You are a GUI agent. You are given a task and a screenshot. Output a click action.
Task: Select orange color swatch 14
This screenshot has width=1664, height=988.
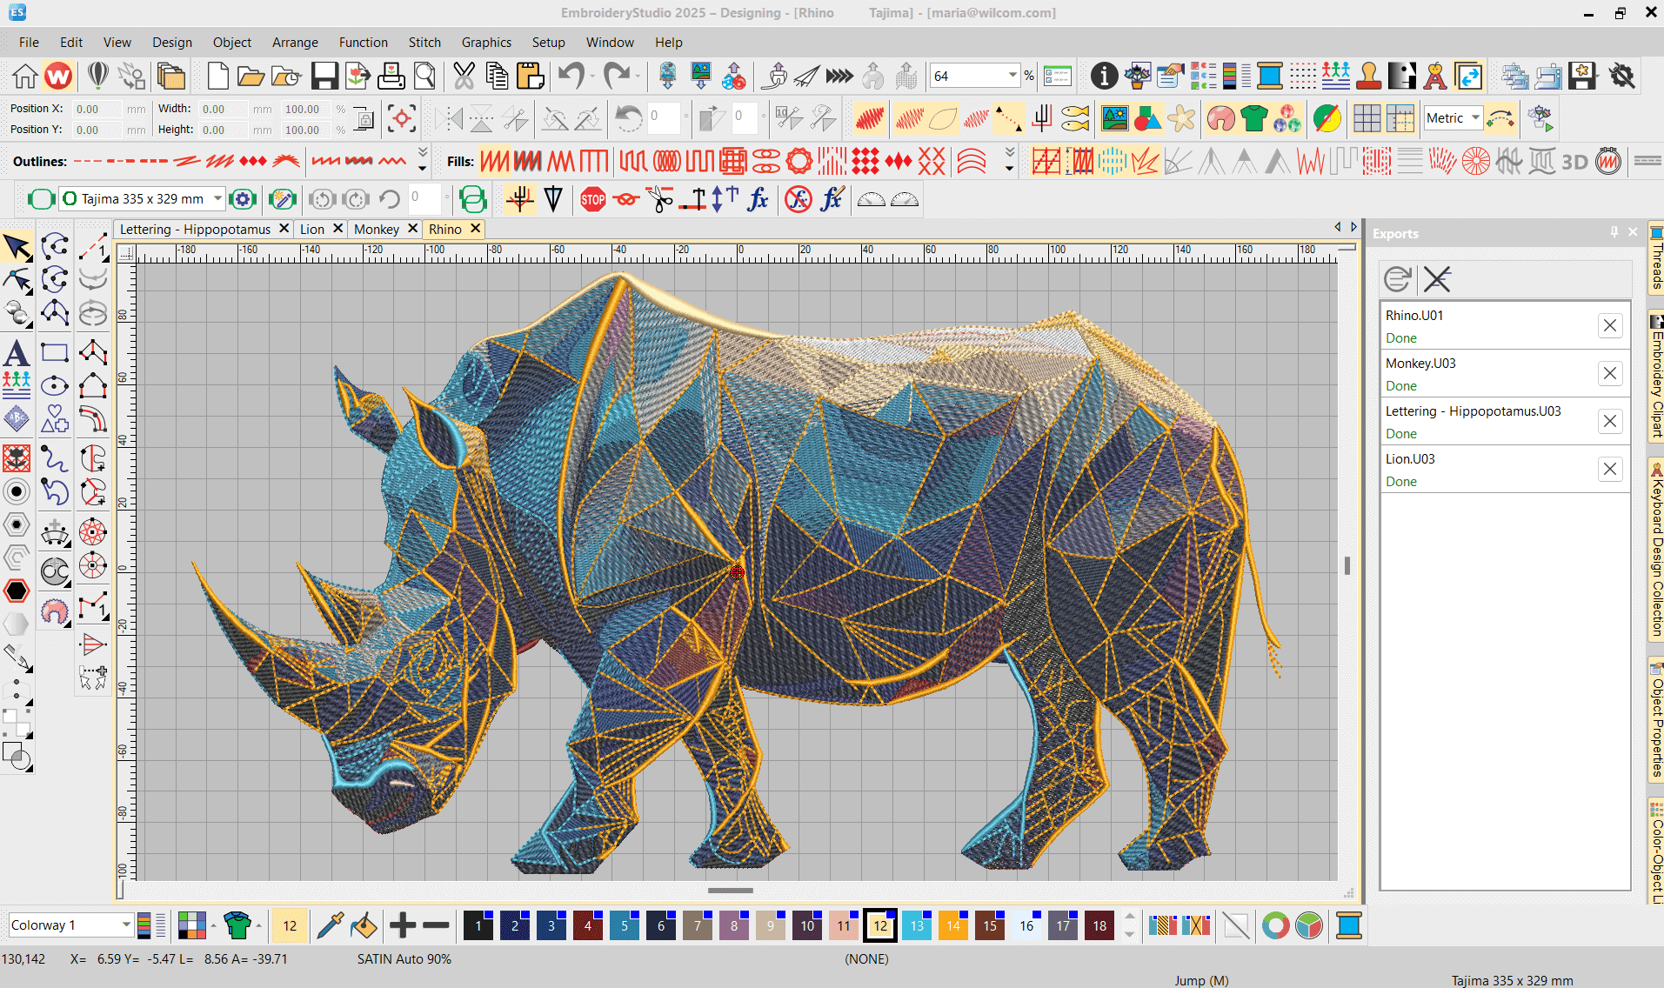point(953,926)
